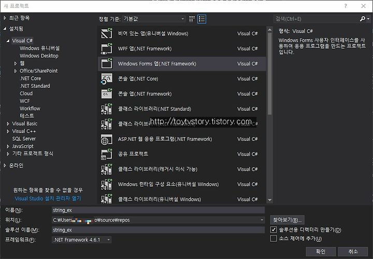Click the template list scrollbar thumb

tap(269, 74)
